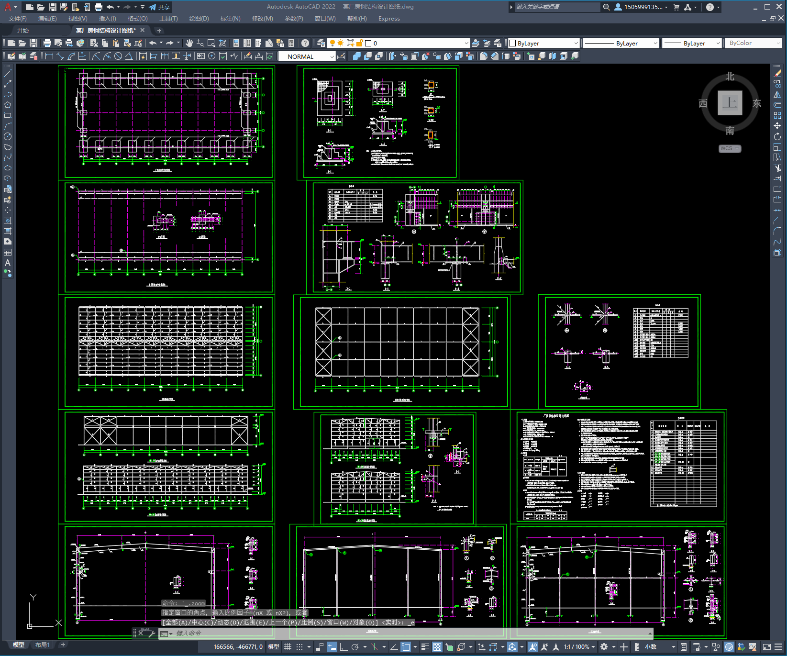
Task: Open the Express menu
Action: [x=389, y=19]
